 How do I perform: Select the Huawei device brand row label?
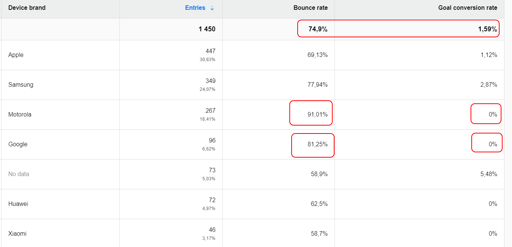(18, 204)
